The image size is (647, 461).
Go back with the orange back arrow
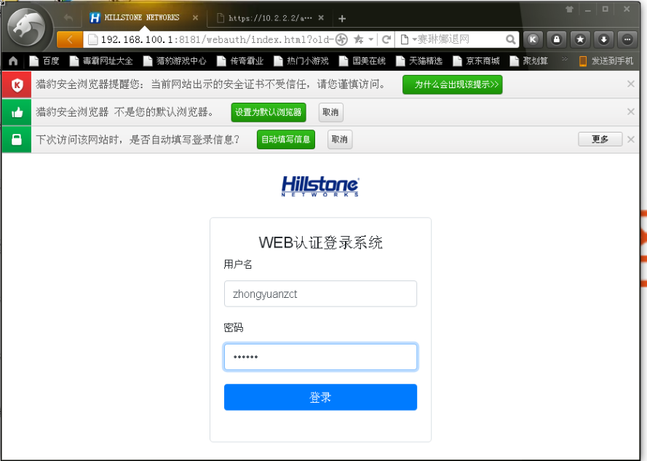70,39
